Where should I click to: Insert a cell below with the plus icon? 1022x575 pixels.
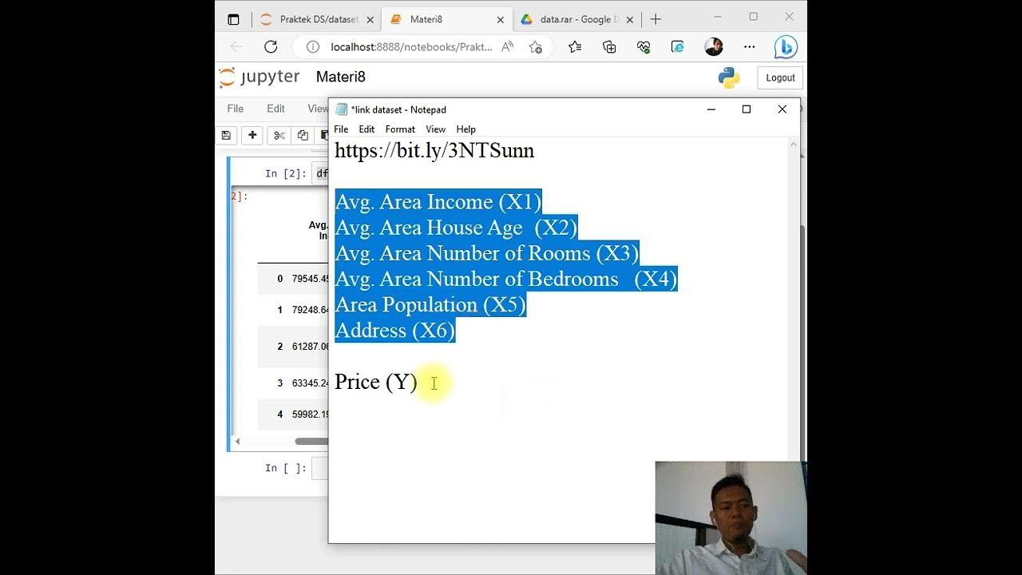252,135
